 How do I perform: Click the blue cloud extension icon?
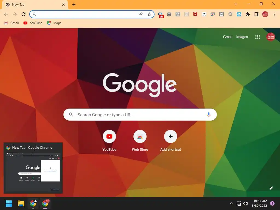coord(239,14)
